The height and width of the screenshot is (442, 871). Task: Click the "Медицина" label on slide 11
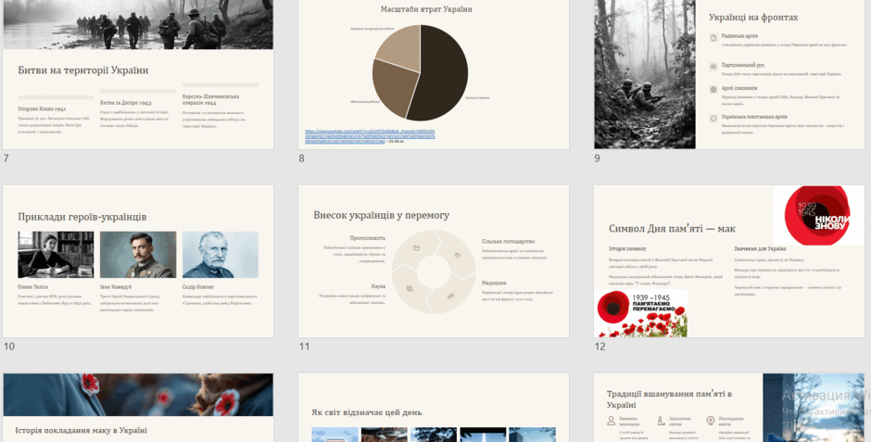tap(494, 284)
